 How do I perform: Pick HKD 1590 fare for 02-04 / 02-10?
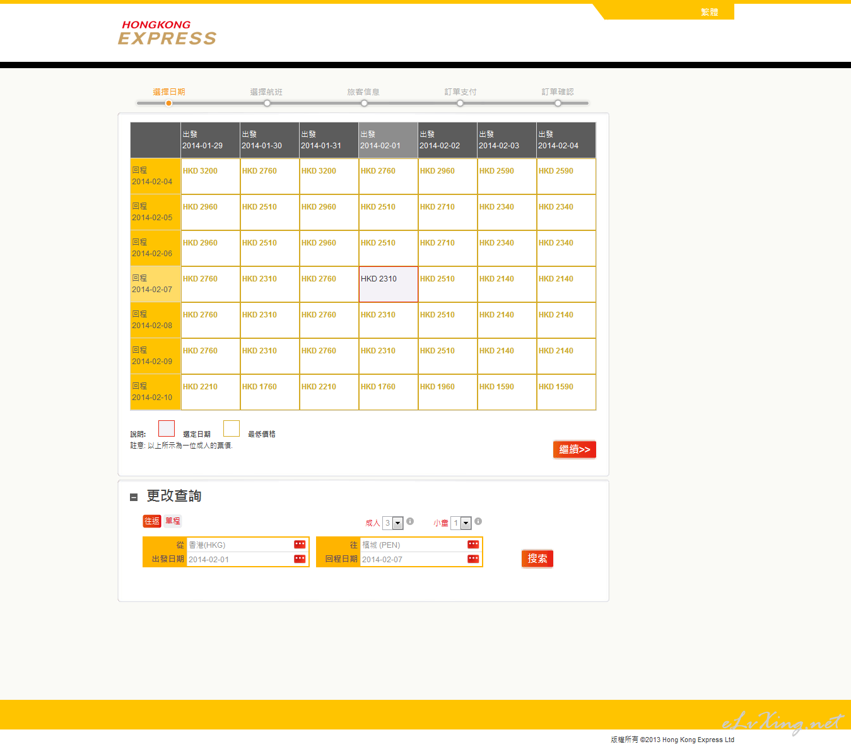click(566, 392)
